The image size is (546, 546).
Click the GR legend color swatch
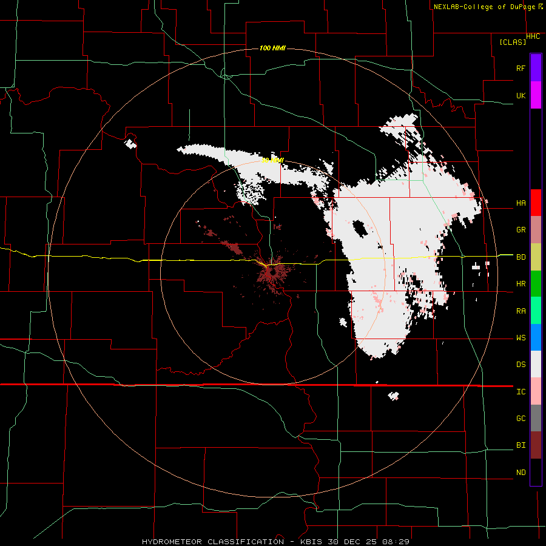[x=536, y=230]
